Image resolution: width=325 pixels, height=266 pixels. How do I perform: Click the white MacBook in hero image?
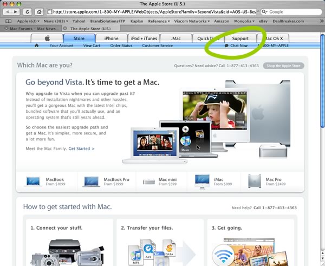[155, 145]
